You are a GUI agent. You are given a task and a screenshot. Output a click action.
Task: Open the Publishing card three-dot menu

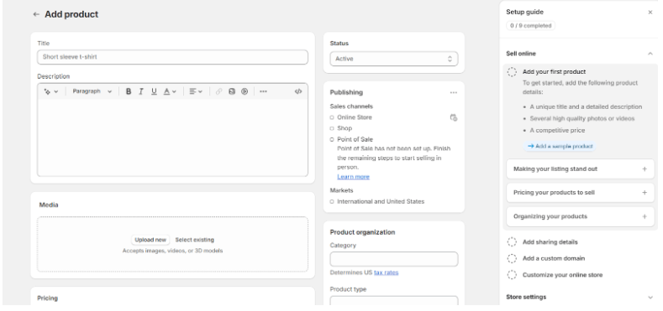(x=454, y=92)
